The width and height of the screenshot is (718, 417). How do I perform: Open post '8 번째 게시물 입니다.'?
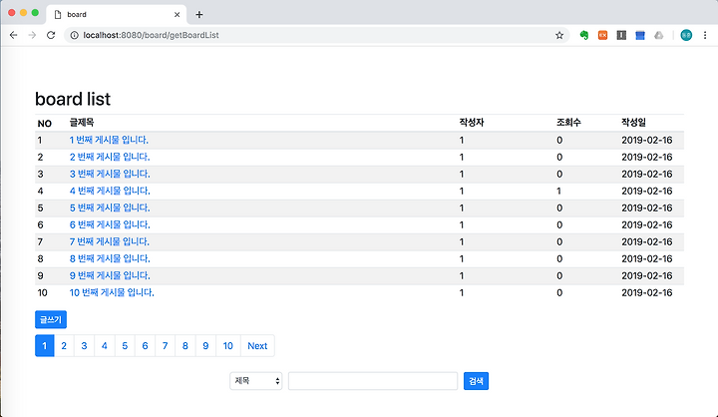[x=110, y=258]
